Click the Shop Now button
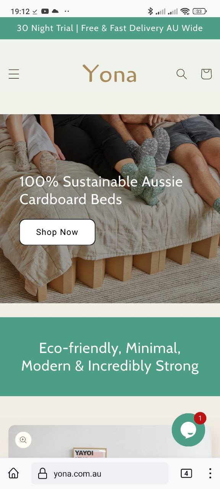The height and width of the screenshot is (489, 220). [57, 232]
